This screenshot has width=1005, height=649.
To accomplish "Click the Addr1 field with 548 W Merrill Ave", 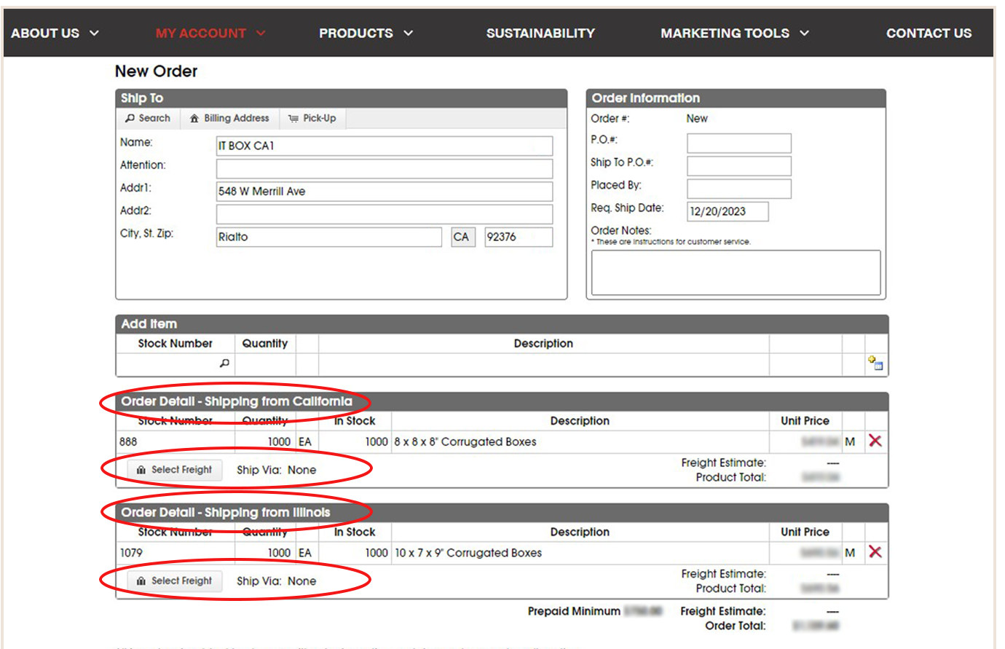I will pyautogui.click(x=385, y=191).
